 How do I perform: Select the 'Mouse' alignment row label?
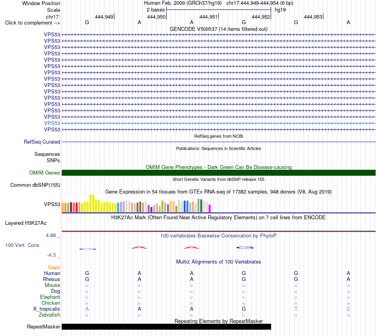pos(53,285)
